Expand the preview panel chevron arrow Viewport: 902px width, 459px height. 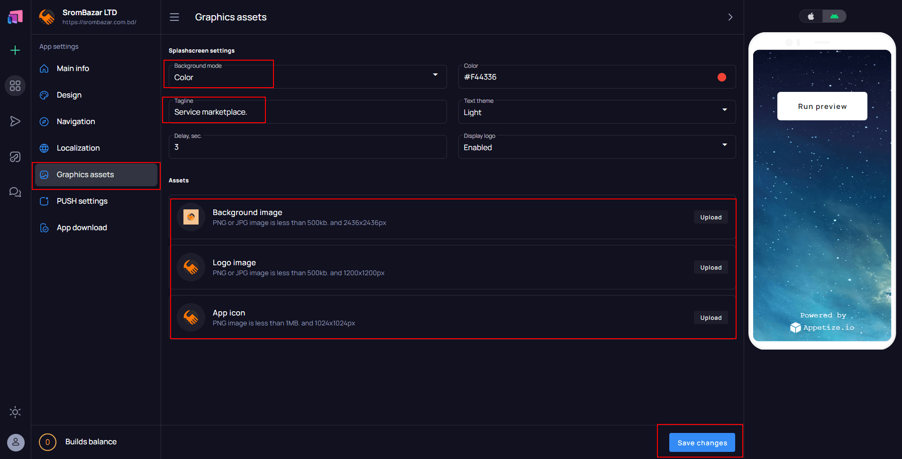730,17
